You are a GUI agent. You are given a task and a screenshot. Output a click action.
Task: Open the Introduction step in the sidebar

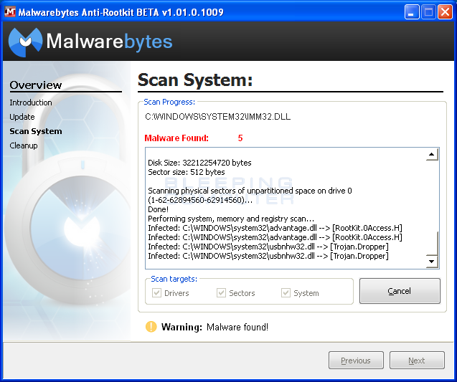tap(31, 102)
